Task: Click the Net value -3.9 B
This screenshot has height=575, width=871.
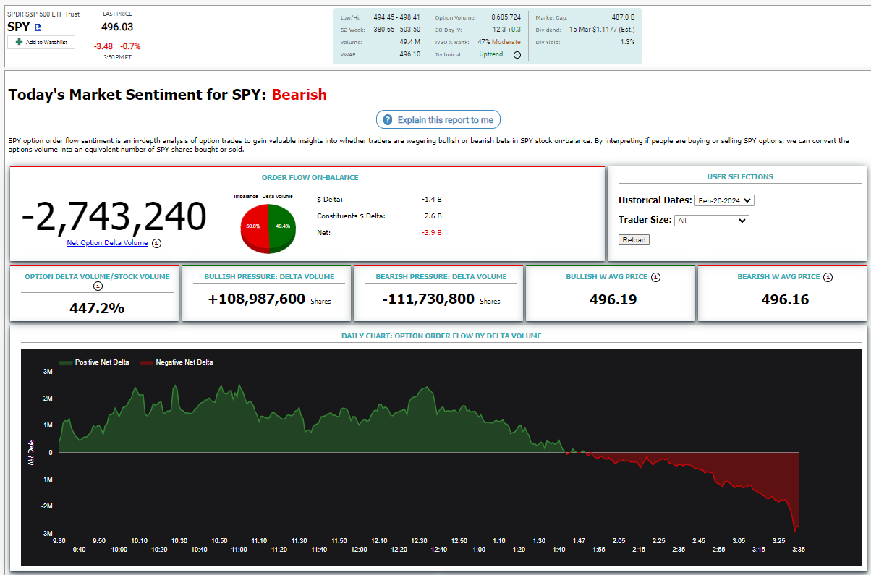Action: pyautogui.click(x=432, y=233)
